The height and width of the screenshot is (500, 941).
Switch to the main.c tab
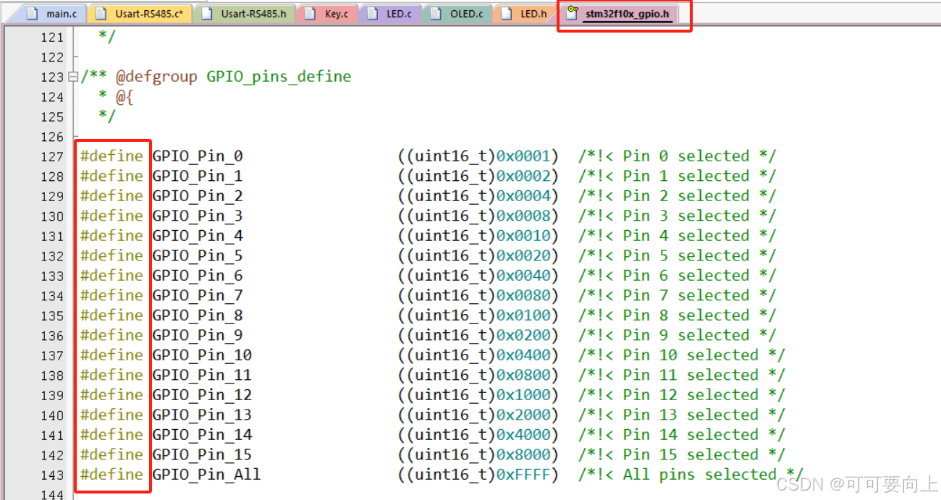54,14
